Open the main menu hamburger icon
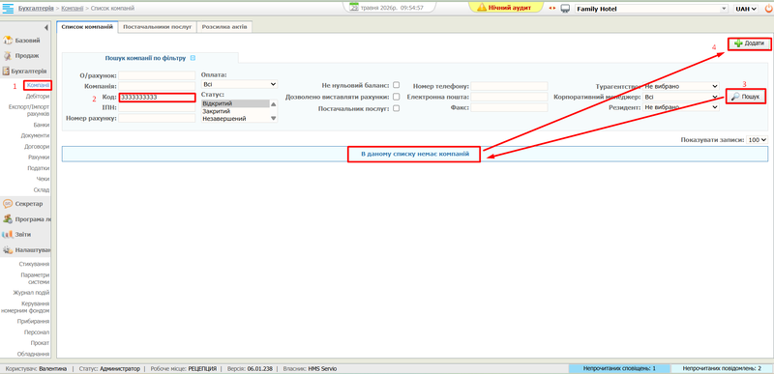The height and width of the screenshot is (374, 774). click(x=9, y=9)
